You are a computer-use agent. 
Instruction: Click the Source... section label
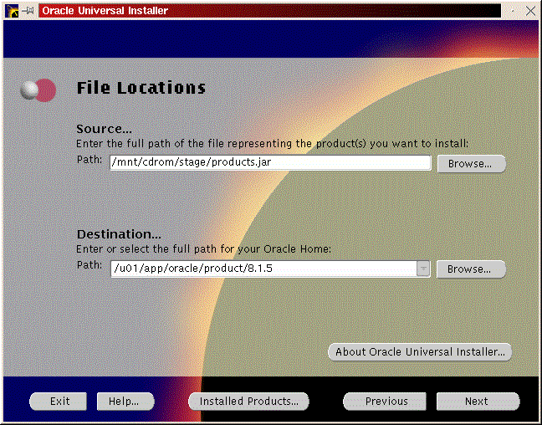pyautogui.click(x=104, y=129)
